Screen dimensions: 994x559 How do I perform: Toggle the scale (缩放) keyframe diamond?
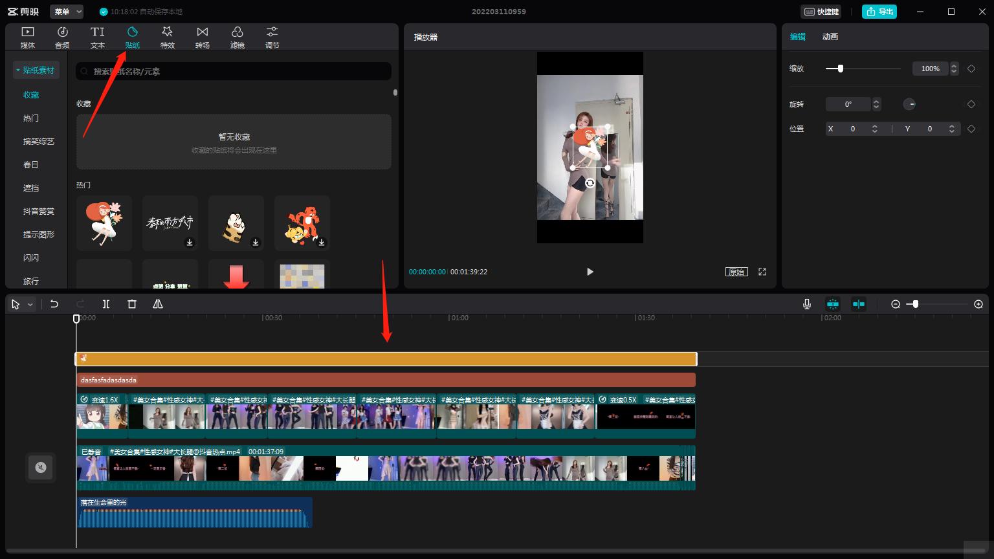[971, 69]
